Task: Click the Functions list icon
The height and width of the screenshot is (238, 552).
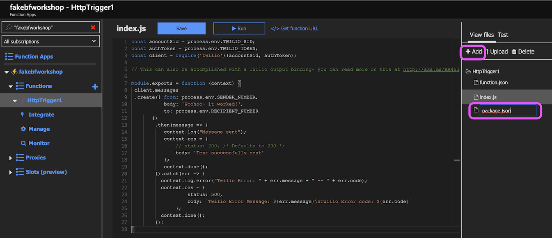Action: click(x=20, y=86)
